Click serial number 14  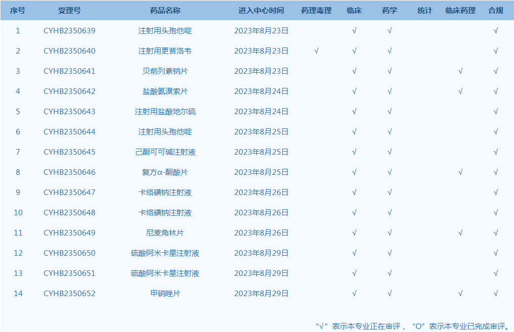pyautogui.click(x=18, y=293)
